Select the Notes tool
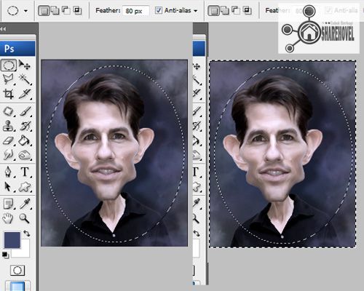 (x=8, y=204)
